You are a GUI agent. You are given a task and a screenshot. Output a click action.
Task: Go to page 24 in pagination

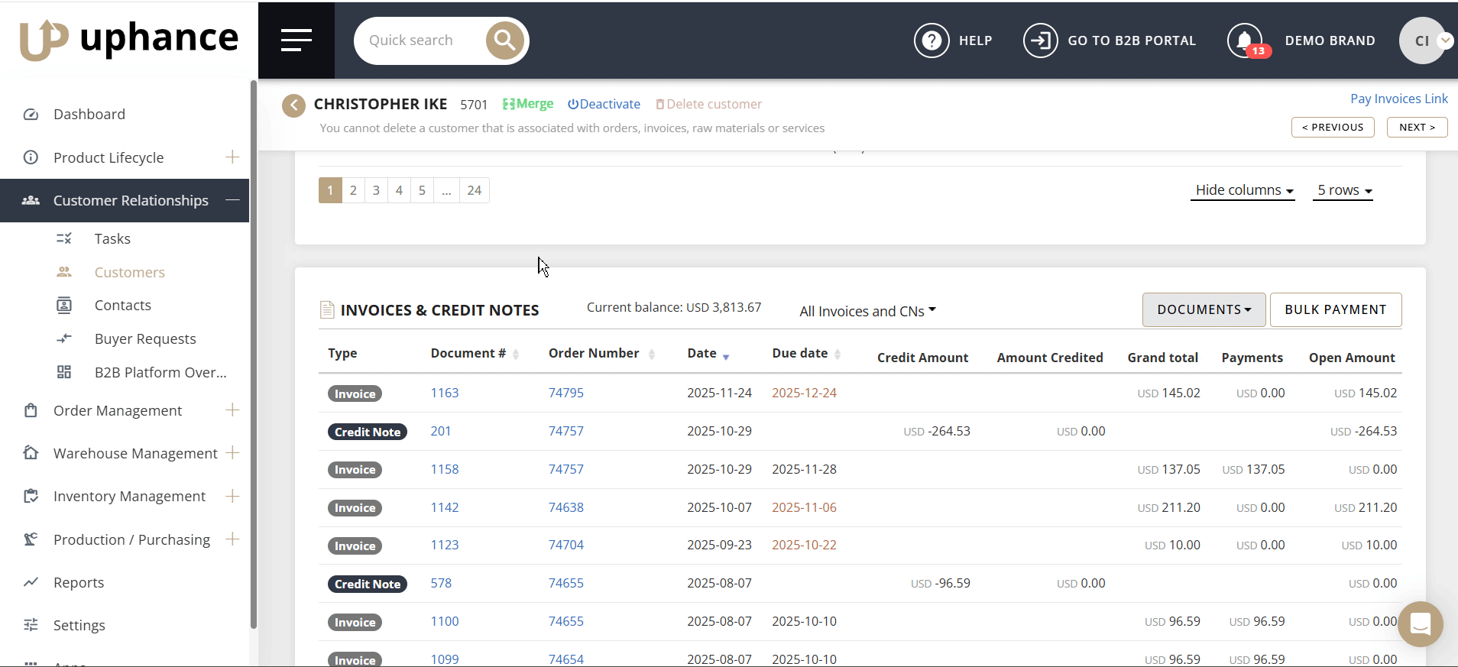click(474, 190)
